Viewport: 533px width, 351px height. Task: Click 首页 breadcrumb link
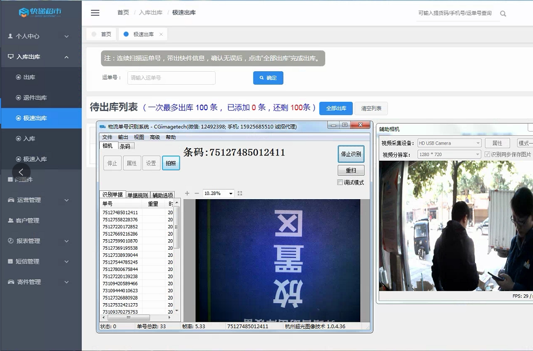click(123, 12)
